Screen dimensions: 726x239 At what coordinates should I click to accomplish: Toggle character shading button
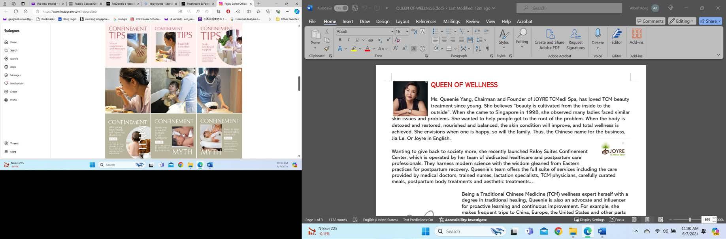[414, 49]
